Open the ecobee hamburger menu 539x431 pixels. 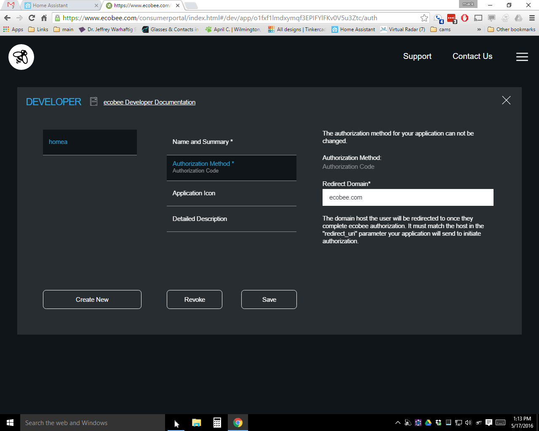522,57
